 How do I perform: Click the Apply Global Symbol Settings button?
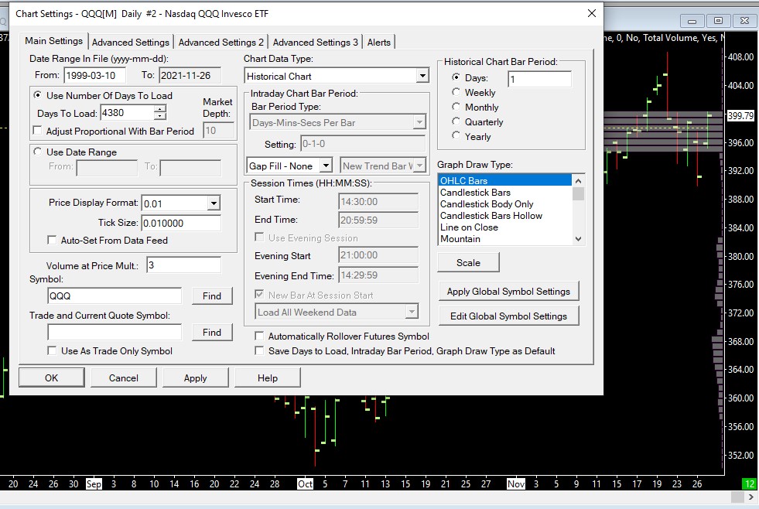tap(508, 292)
